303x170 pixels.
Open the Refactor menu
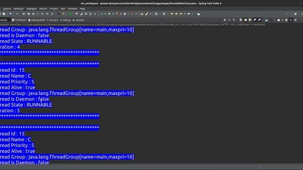pyautogui.click(x=18, y=8)
